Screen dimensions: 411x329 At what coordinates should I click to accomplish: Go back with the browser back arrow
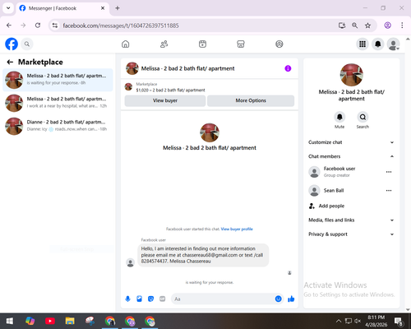click(9, 25)
